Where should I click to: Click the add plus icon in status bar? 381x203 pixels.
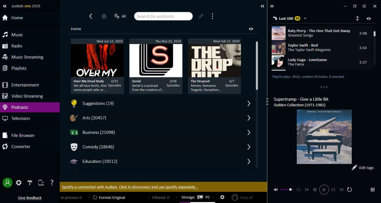point(222,197)
